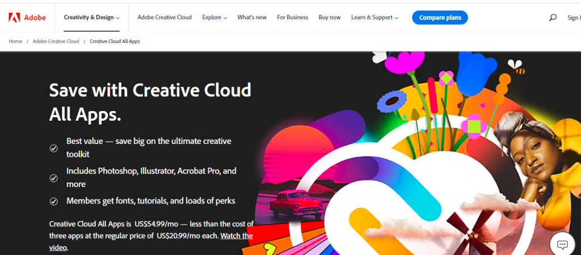Click the Best value bullet text

(149, 148)
